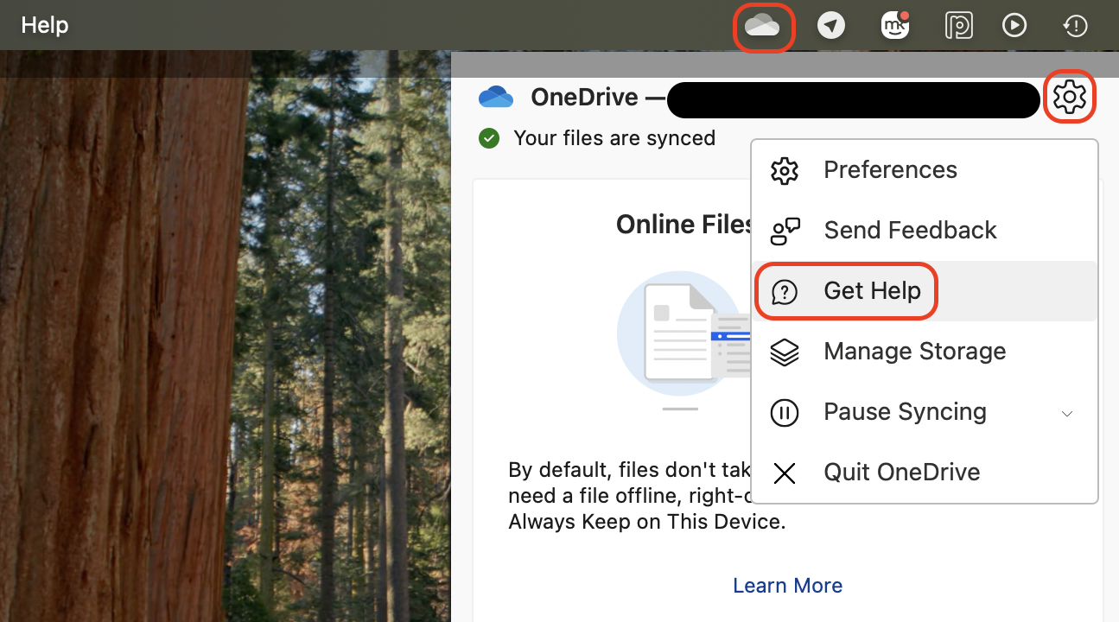Click the clock alert icon in the menu bar
Viewport: 1119px width, 622px height.
(1074, 25)
